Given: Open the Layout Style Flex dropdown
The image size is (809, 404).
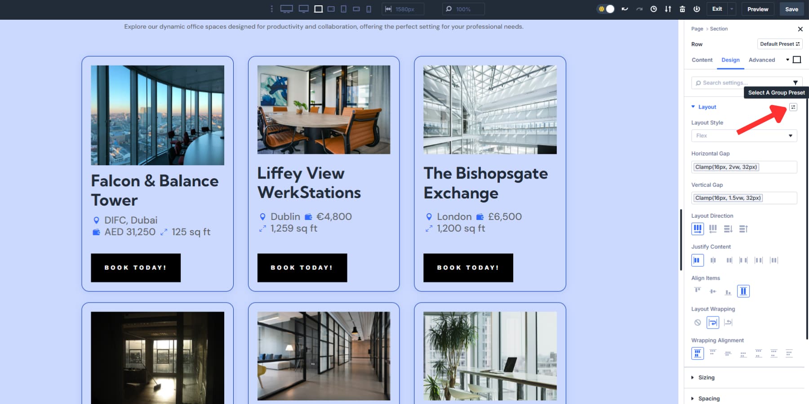Looking at the screenshot, I should pos(744,136).
